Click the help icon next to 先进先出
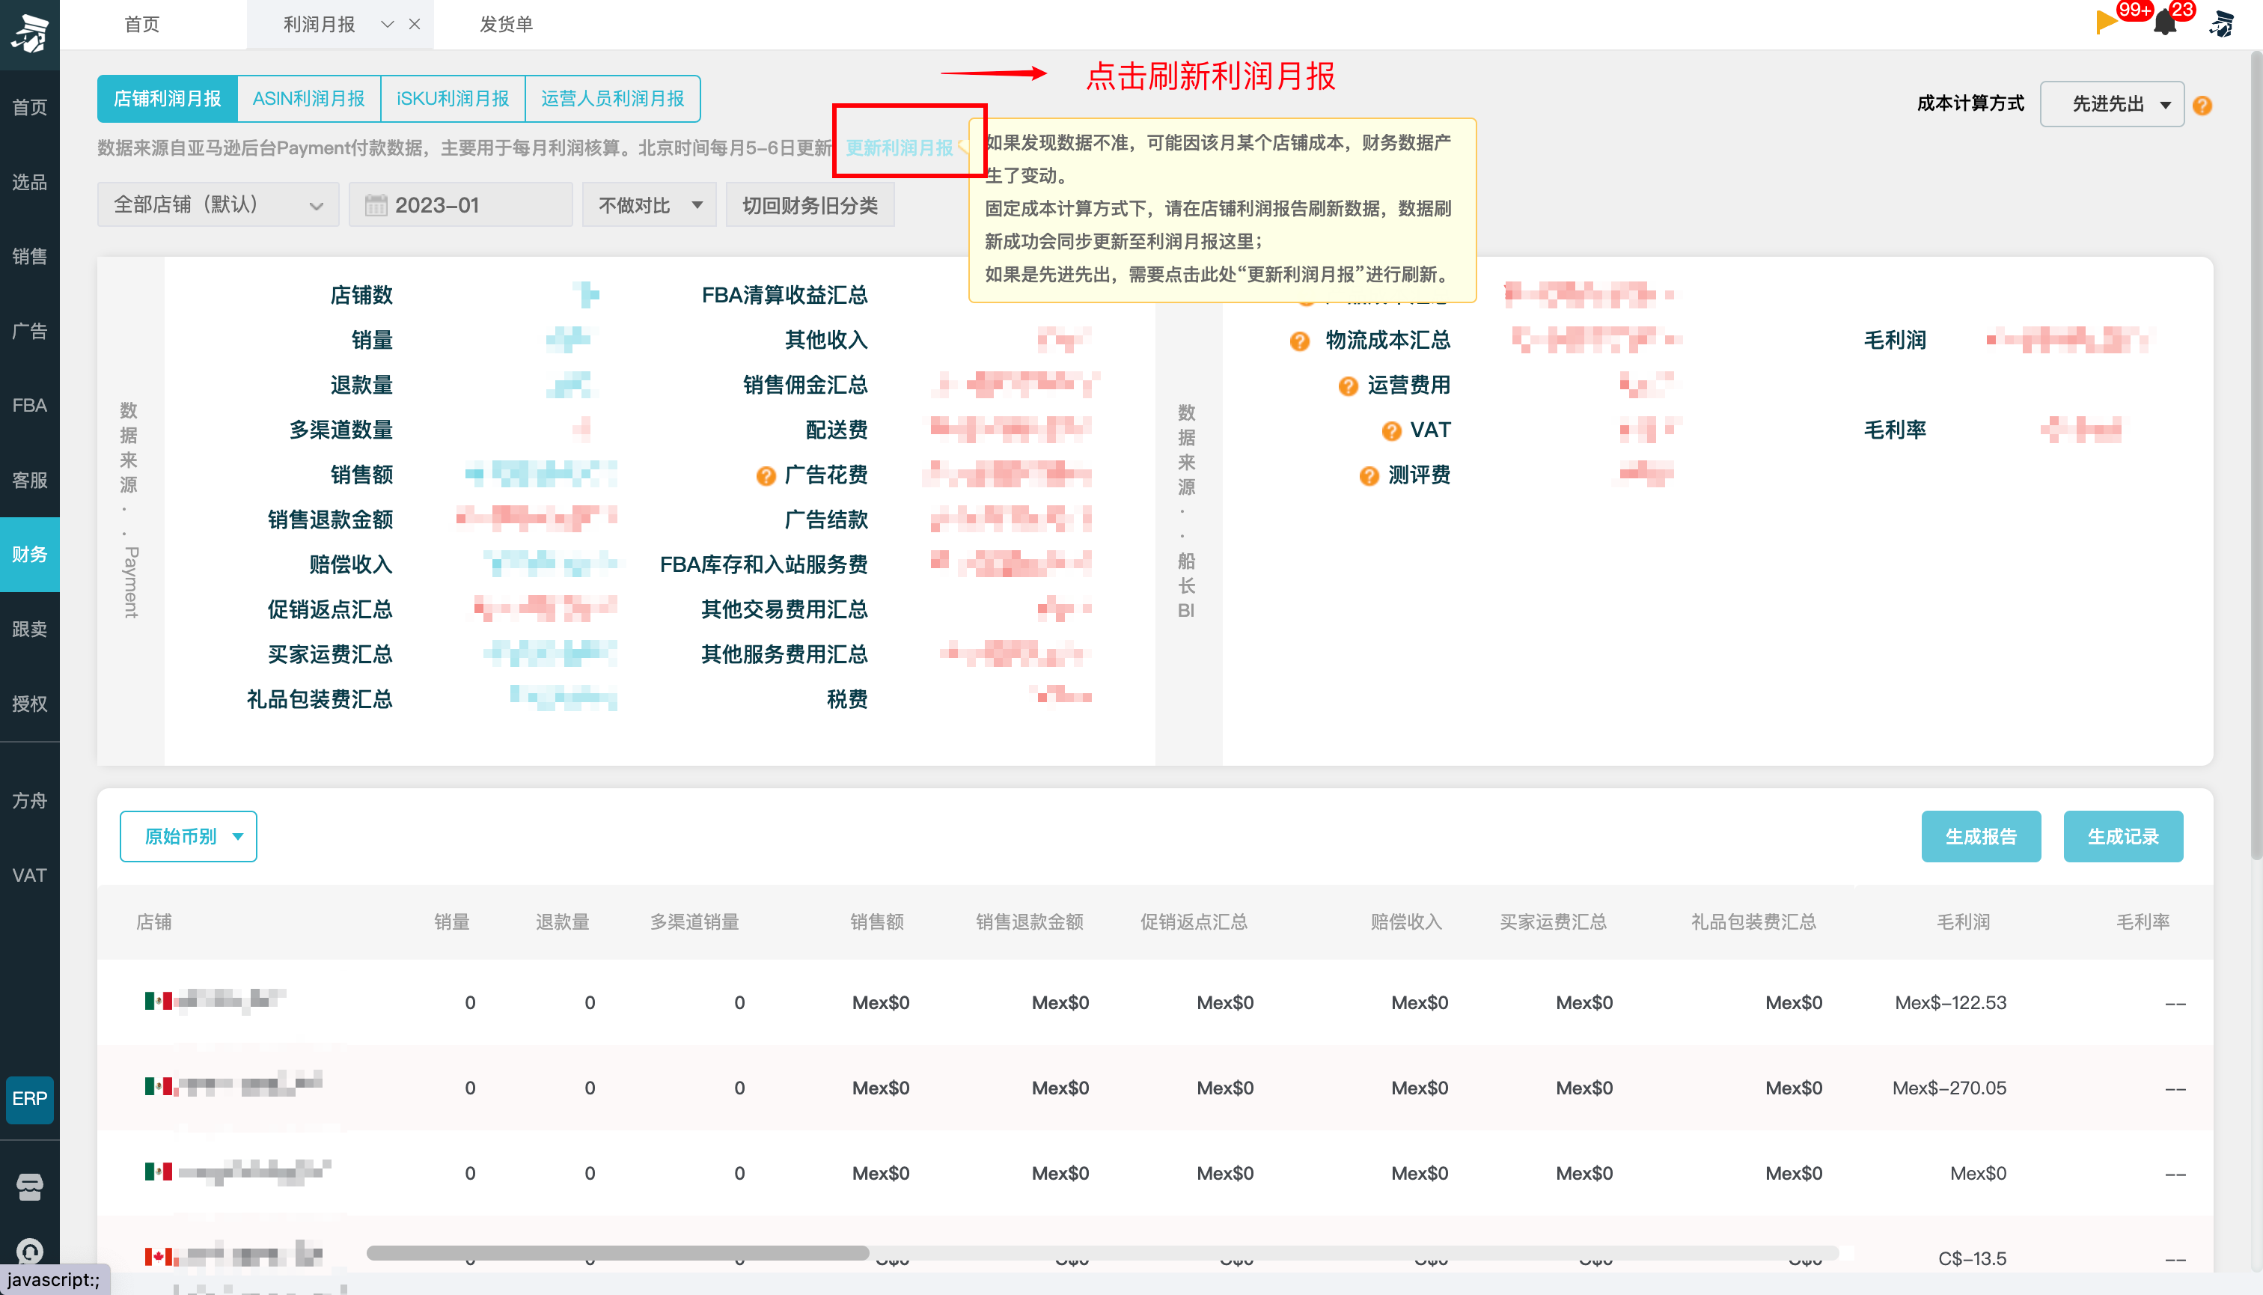 [x=2202, y=105]
